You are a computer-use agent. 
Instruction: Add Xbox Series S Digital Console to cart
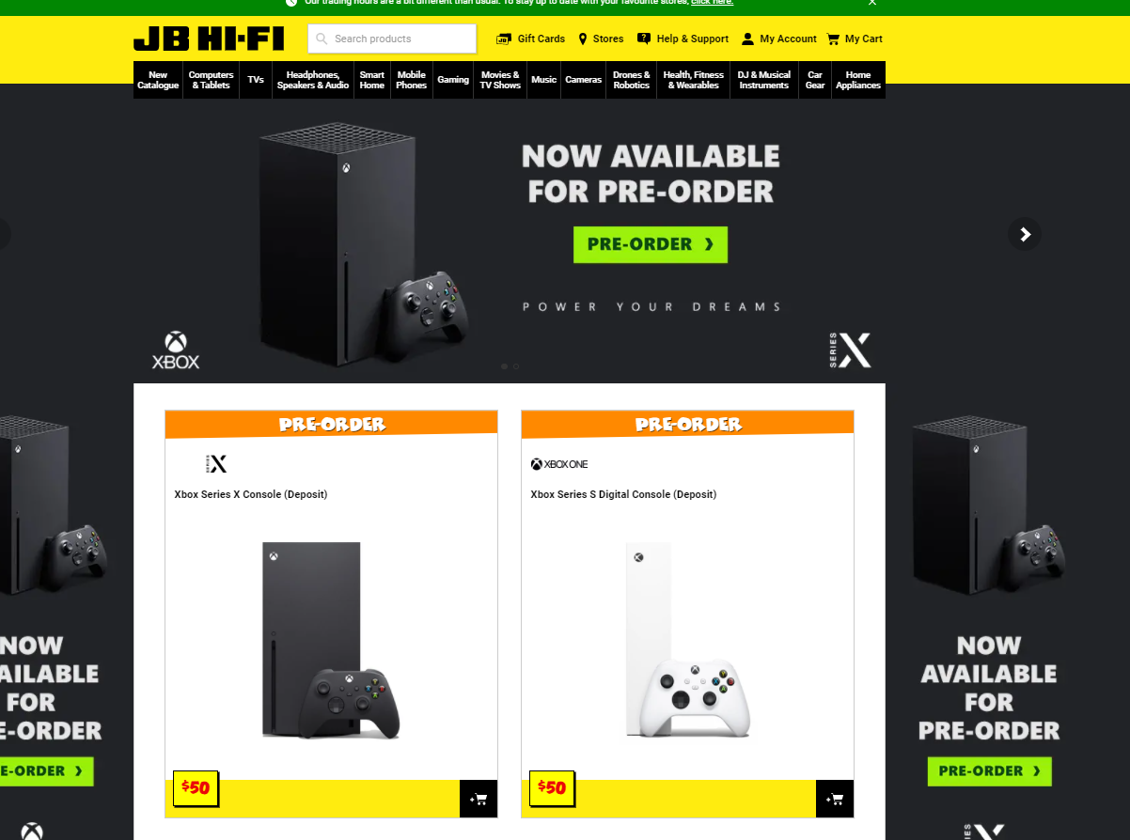point(835,799)
